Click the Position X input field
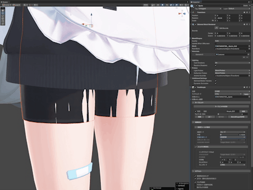253x190 pixels. pos(221,15)
